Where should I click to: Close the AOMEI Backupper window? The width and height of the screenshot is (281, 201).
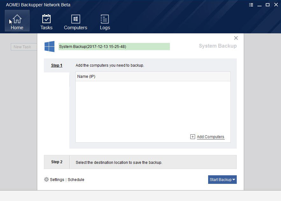276,5
